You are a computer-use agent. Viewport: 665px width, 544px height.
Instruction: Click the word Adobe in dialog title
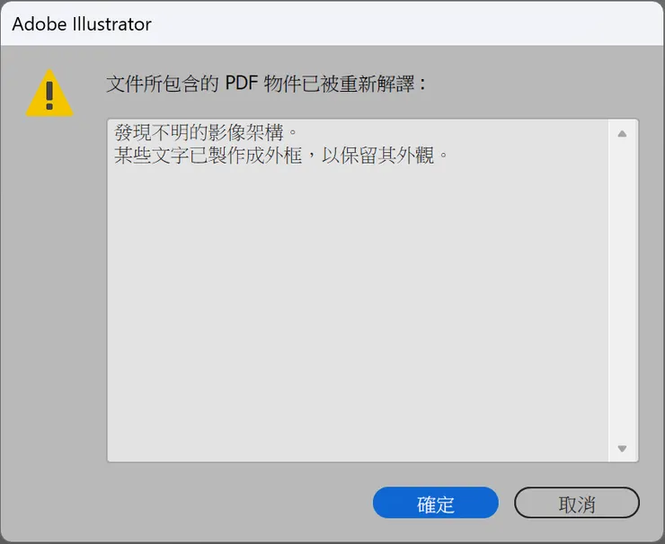tap(36, 24)
